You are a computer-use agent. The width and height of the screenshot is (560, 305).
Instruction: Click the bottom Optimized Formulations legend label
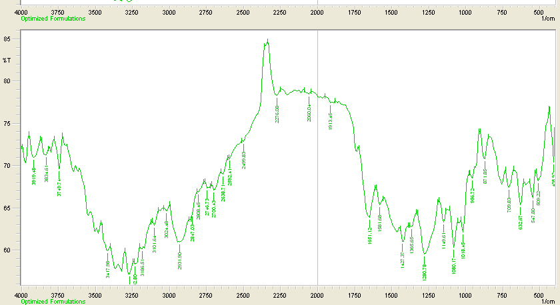[53, 302]
